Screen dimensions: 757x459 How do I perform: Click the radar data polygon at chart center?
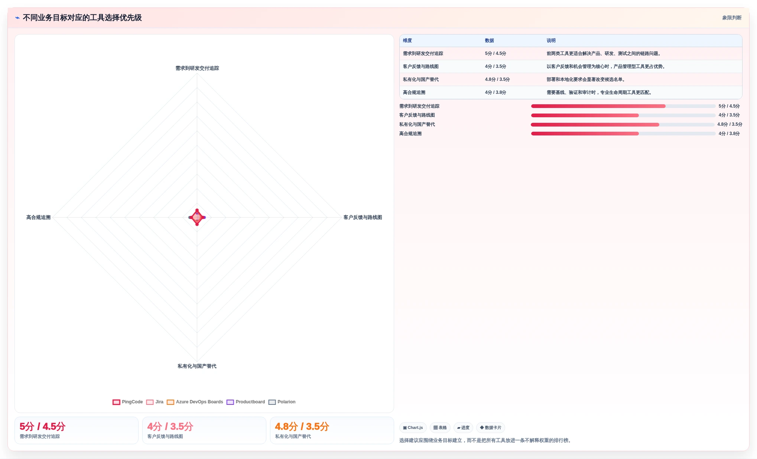[x=197, y=217]
